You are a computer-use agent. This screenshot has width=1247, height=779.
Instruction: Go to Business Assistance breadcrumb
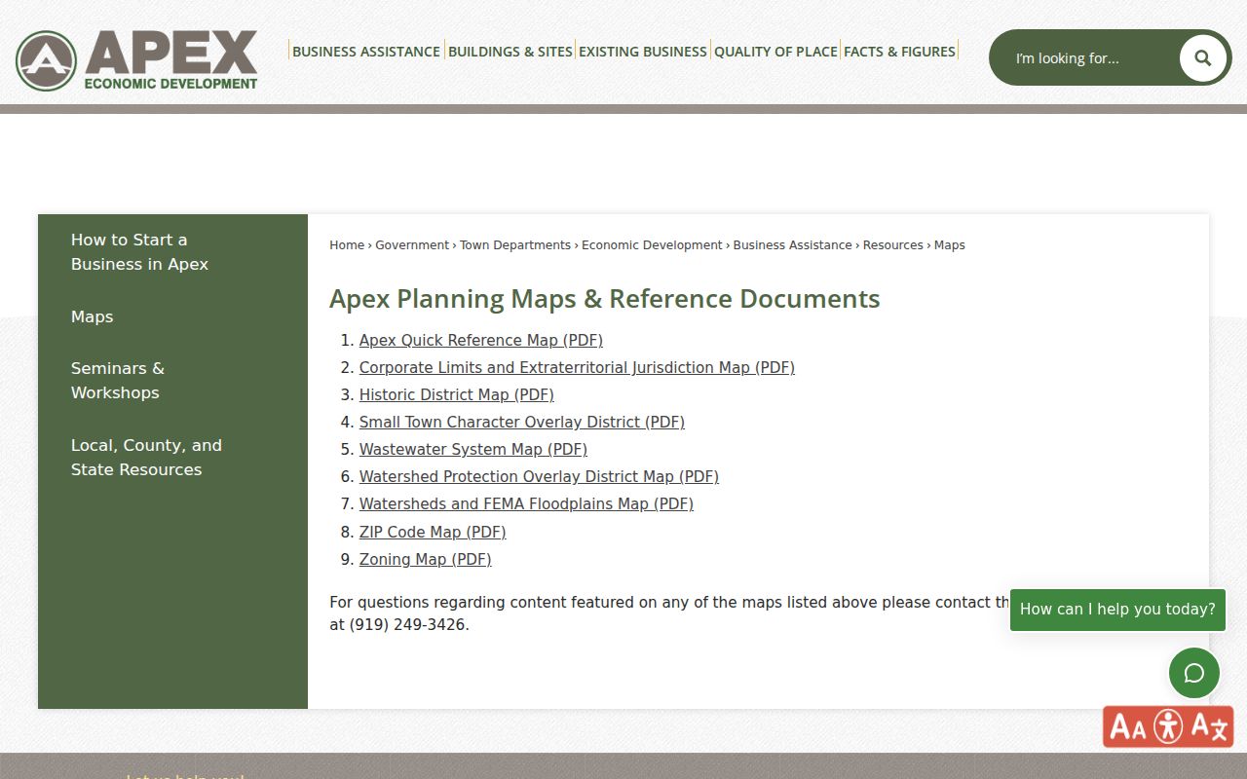tap(792, 245)
